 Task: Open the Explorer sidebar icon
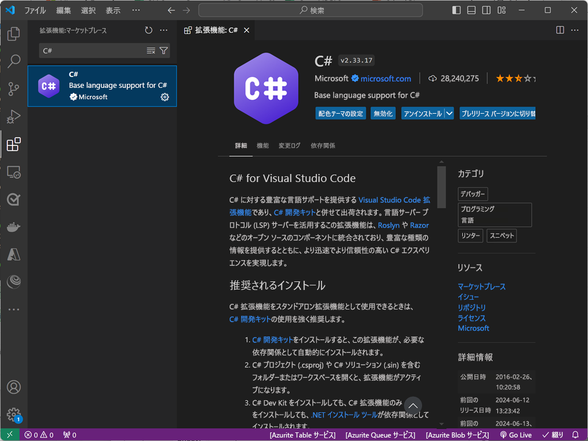(x=14, y=34)
